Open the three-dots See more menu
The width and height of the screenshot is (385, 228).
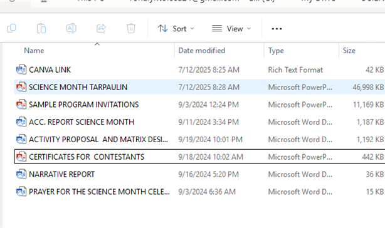tap(277, 29)
